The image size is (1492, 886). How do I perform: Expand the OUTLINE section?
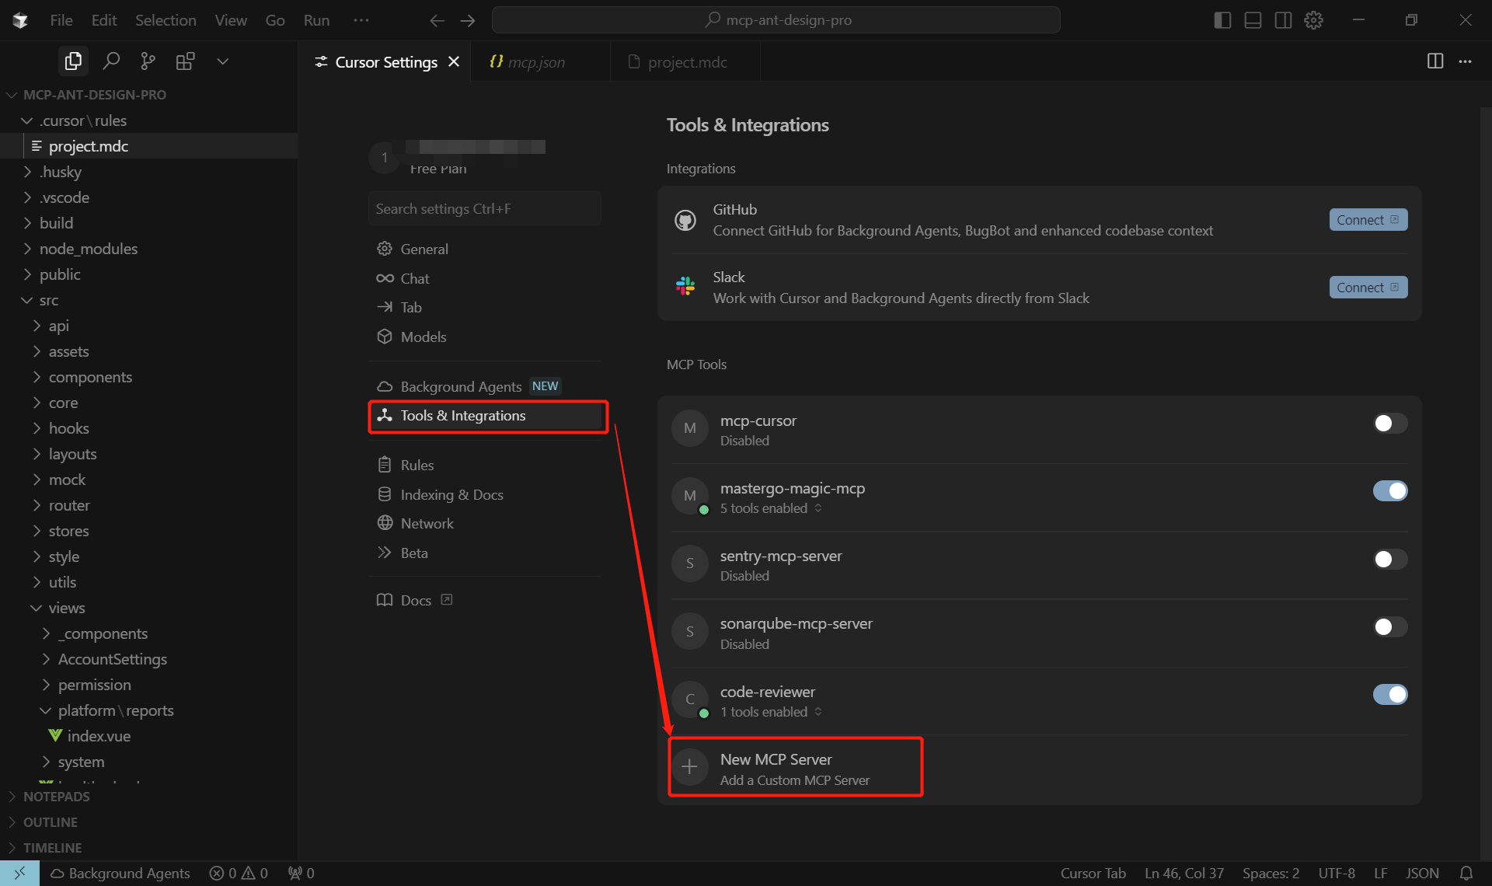[148, 822]
